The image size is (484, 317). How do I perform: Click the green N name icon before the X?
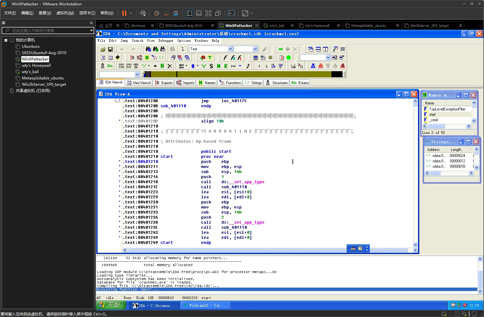162,66
